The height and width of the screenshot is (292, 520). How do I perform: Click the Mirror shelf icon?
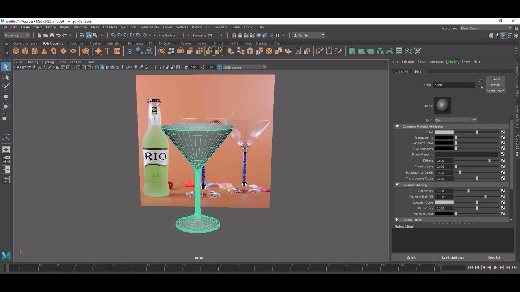click(180, 51)
